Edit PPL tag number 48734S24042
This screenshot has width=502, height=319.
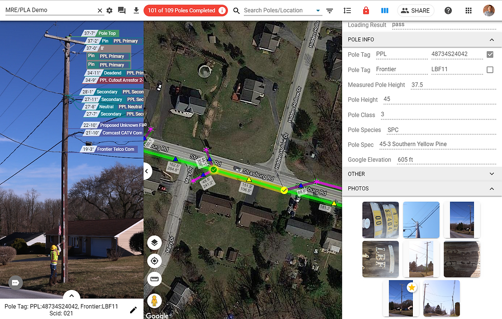tap(457, 54)
